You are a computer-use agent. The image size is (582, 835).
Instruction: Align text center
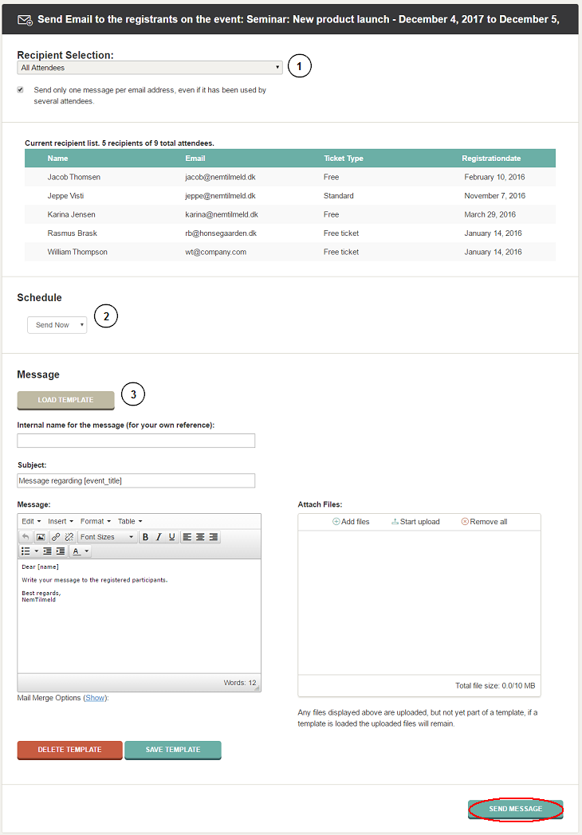coord(200,537)
